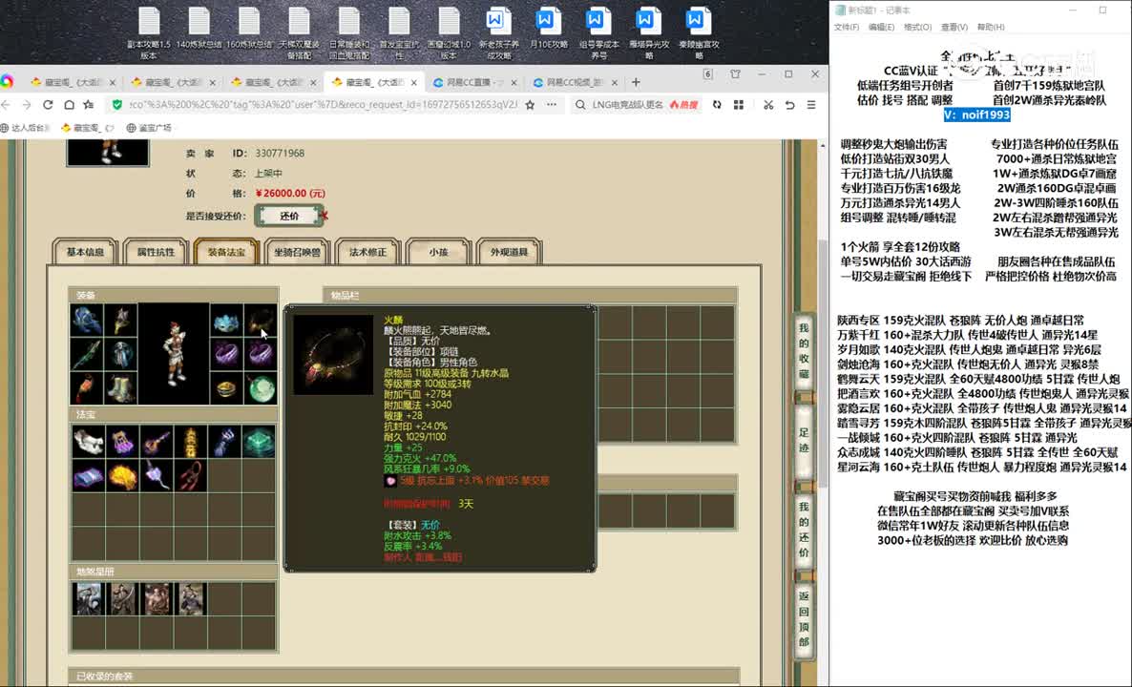Select the white beast skull talisman icon
Image resolution: width=1132 pixels, height=687 pixels.
88,442
